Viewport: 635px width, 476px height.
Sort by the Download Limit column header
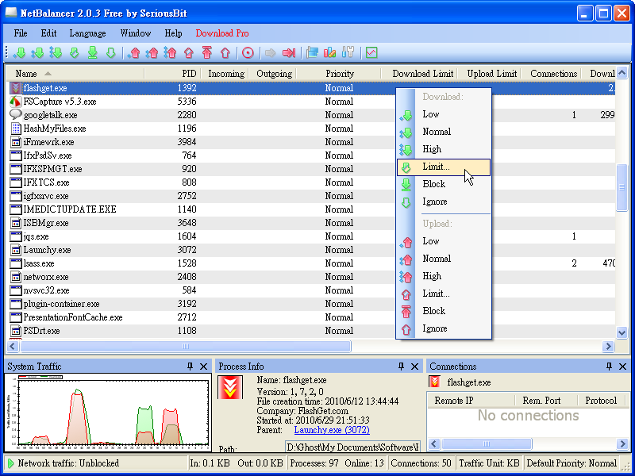pyautogui.click(x=420, y=74)
